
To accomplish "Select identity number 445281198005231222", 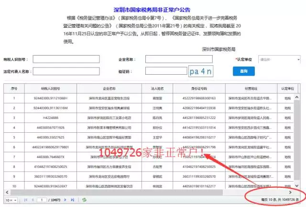I will [x=199, y=118].
